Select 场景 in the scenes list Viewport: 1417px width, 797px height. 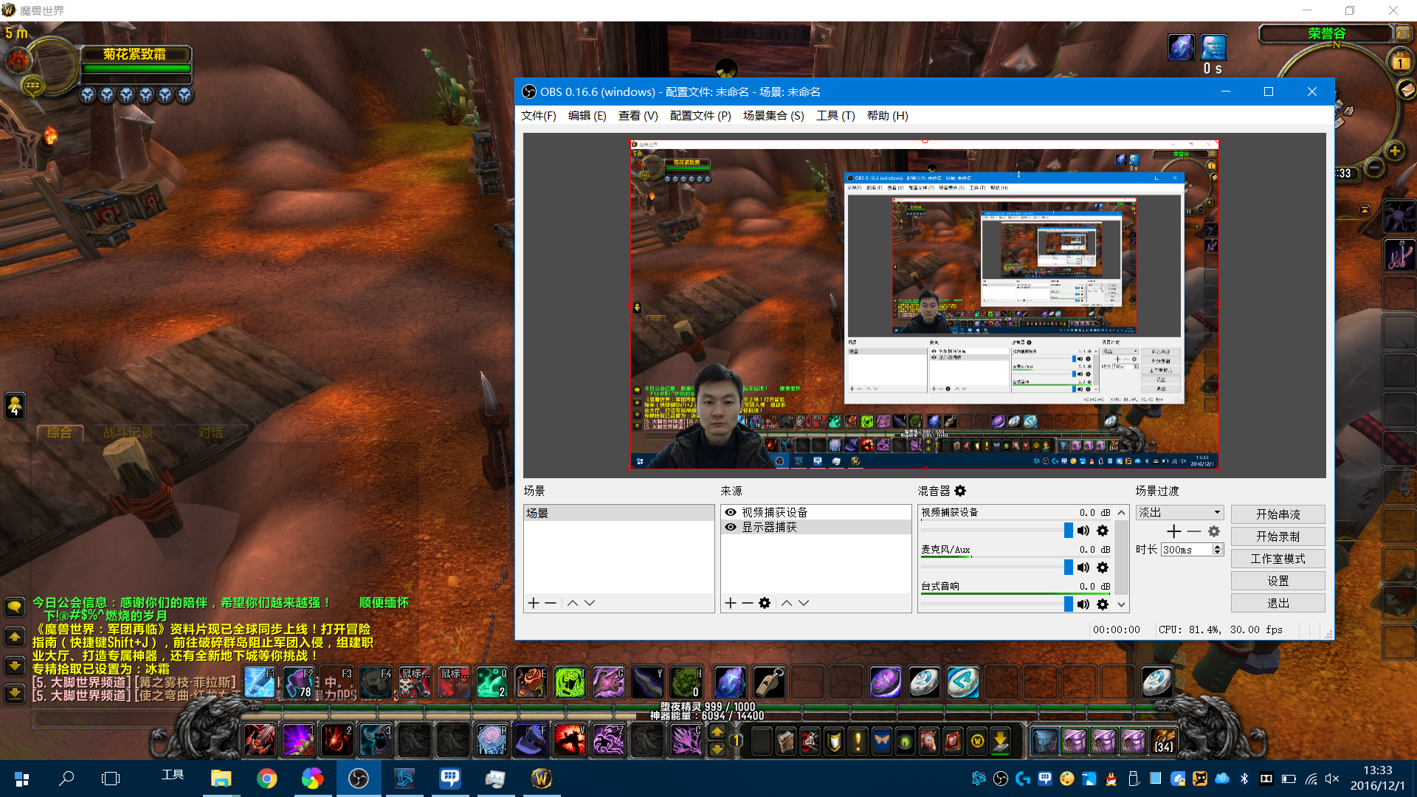pos(618,513)
